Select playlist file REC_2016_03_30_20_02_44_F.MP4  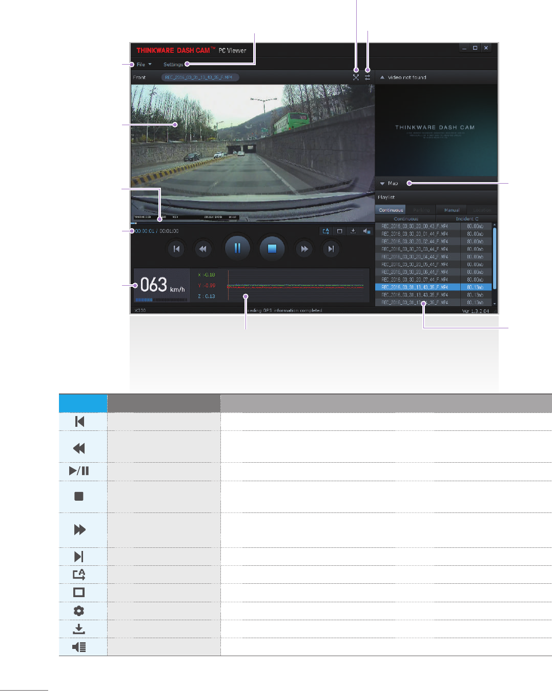click(434, 242)
